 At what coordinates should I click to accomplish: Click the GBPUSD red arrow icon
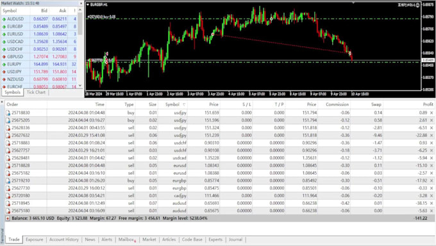tap(4, 57)
